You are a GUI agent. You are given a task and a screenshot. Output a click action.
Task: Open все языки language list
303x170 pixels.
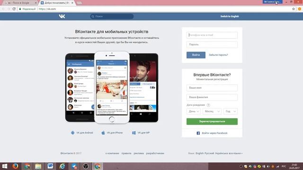235,153
